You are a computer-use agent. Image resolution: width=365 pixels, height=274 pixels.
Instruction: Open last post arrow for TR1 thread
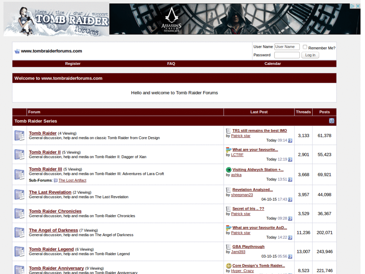289,141
